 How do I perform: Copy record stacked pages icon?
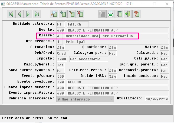(119, 14)
